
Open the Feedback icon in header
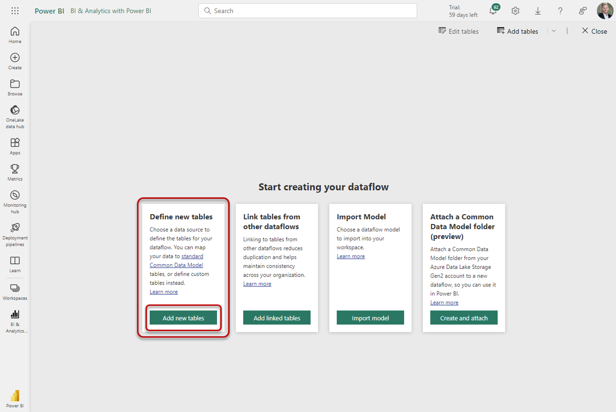click(582, 11)
